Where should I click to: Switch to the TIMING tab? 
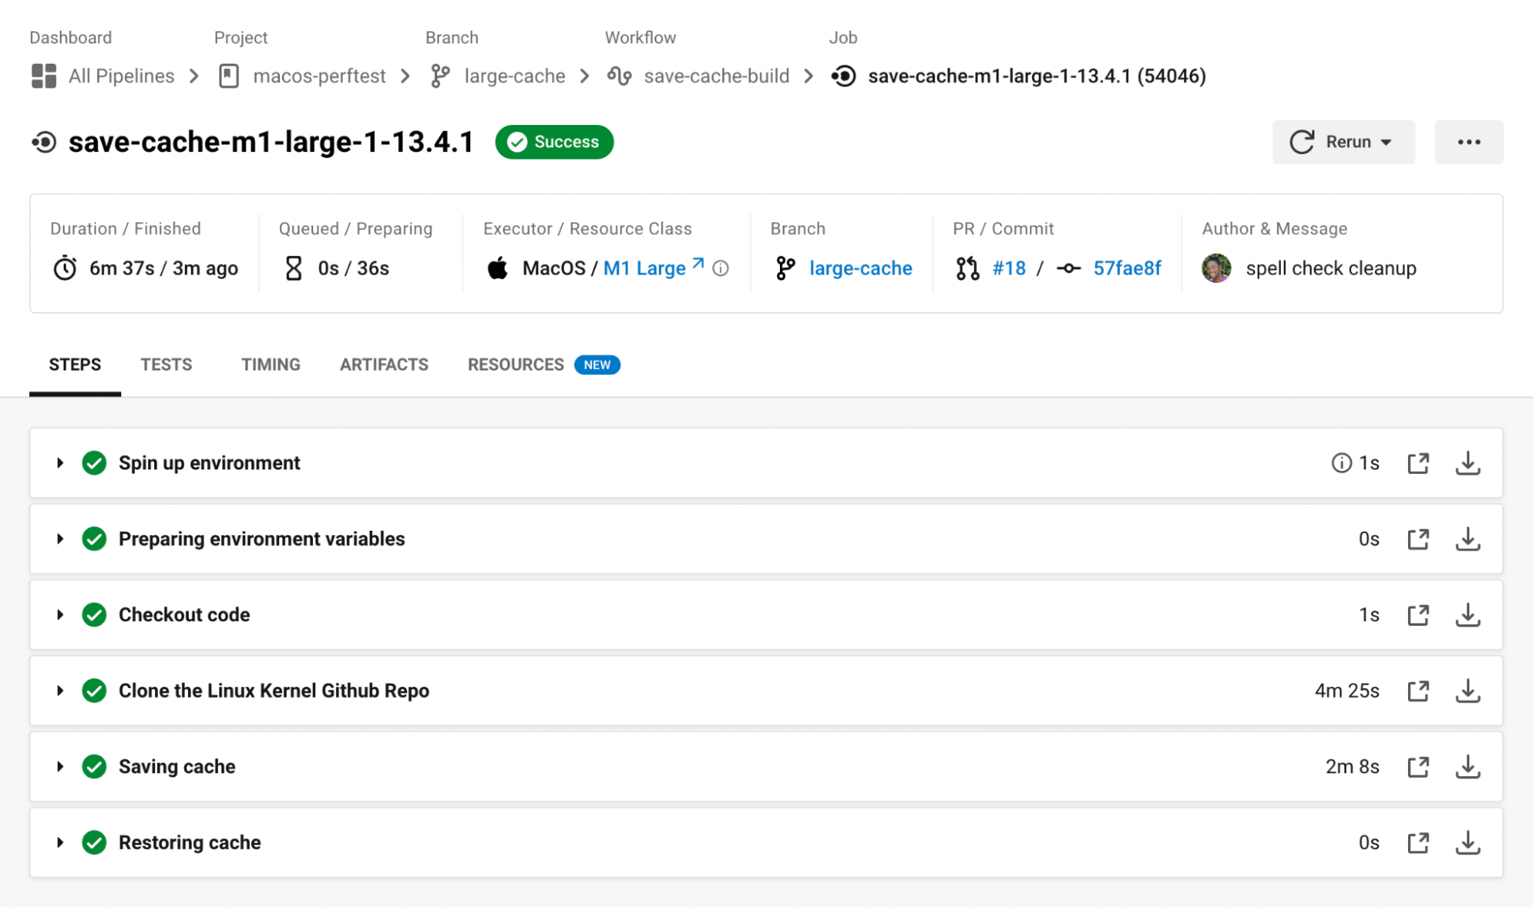pos(271,364)
